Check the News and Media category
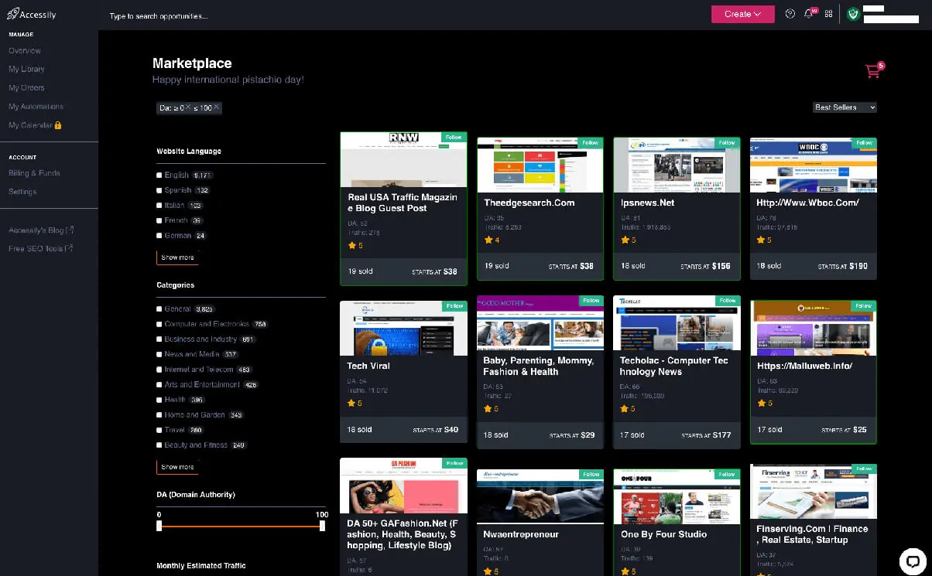The image size is (932, 576). click(x=159, y=354)
